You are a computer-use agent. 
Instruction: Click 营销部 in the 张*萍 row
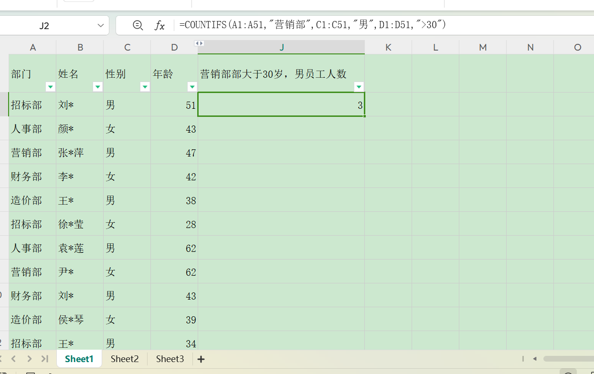tap(32, 153)
